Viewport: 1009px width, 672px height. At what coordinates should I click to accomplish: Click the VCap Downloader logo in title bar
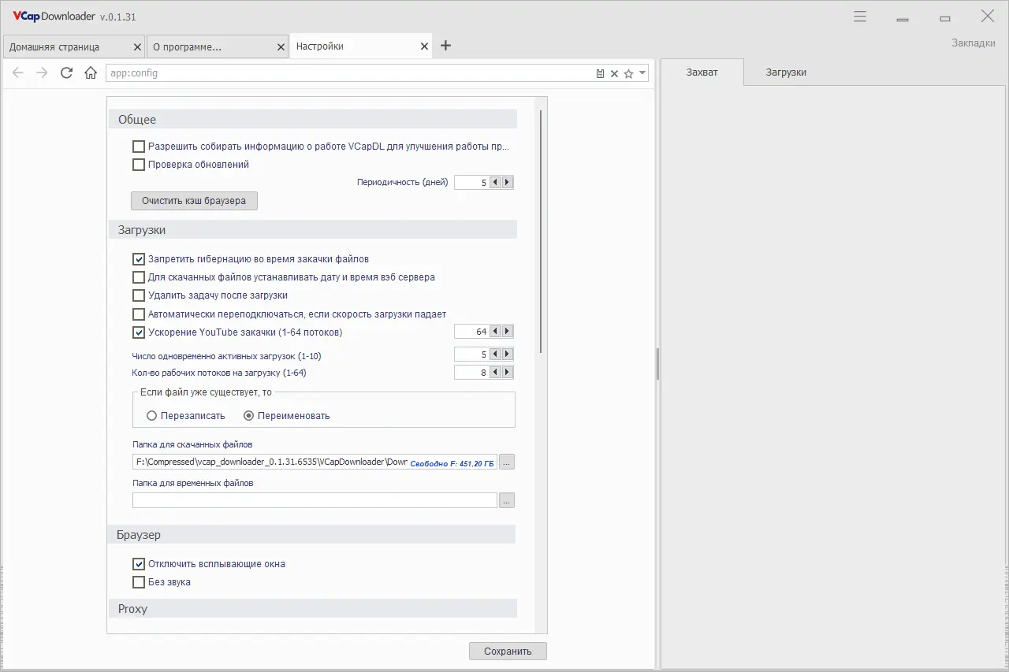pos(53,17)
